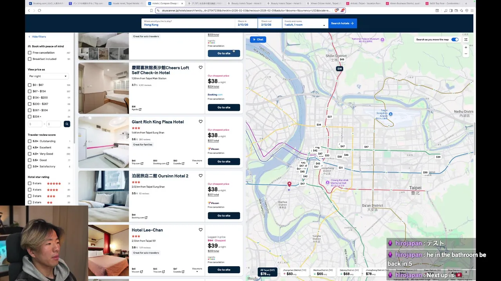
Task: Go to site for Hotel Lee-Chan
Action: click(x=224, y=270)
